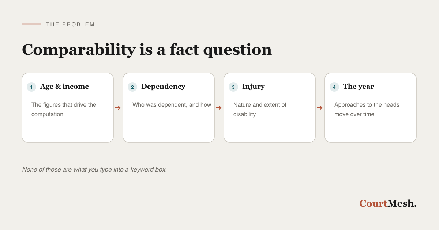
Task: Click the number 4 step badge
Action: (334, 87)
